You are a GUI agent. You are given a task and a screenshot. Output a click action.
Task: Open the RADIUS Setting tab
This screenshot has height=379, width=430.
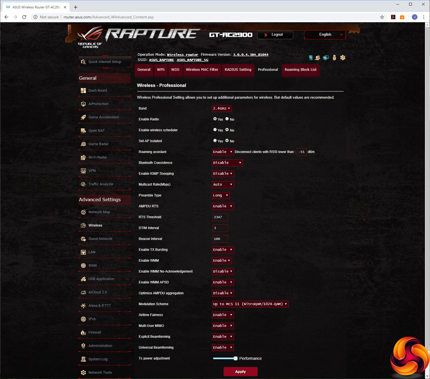coord(238,70)
